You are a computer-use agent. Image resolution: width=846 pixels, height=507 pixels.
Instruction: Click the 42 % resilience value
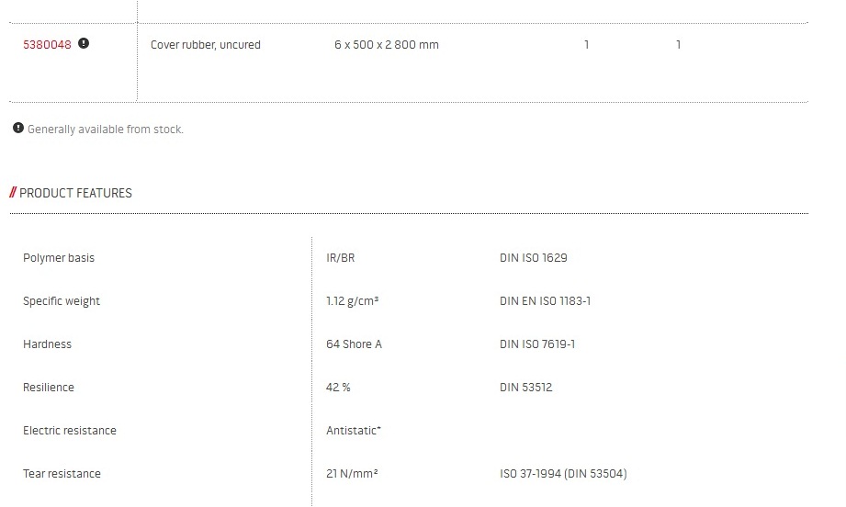point(338,388)
